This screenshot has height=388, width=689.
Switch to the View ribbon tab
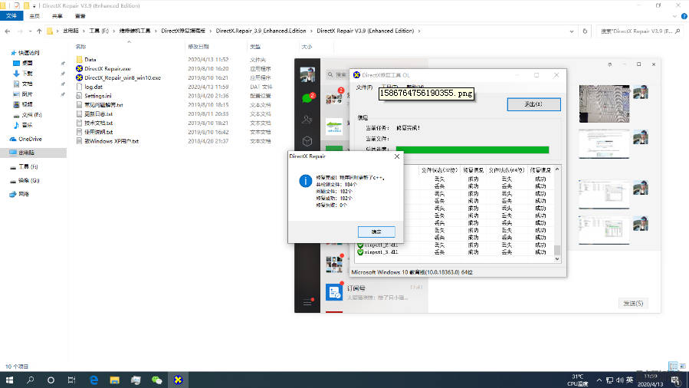80,15
